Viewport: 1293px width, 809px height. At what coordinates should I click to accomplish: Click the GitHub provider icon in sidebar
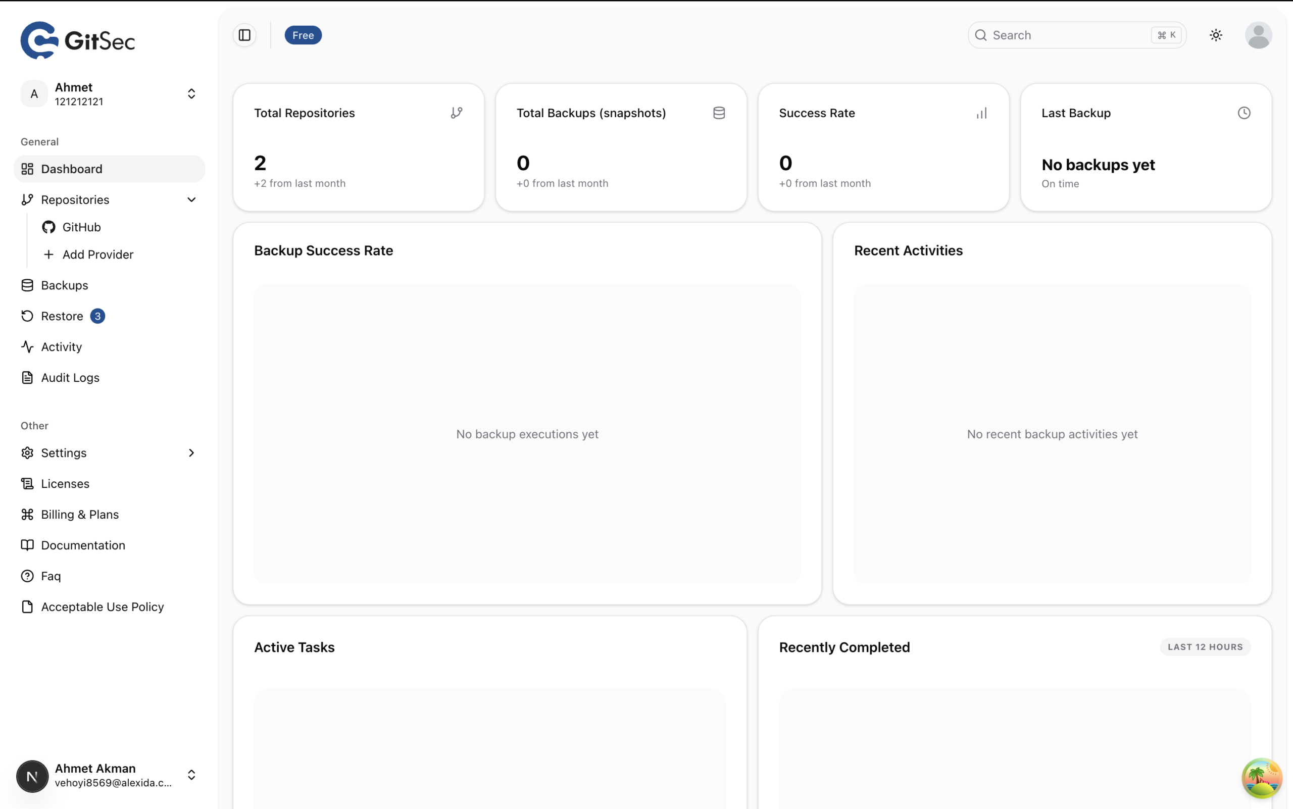48,227
